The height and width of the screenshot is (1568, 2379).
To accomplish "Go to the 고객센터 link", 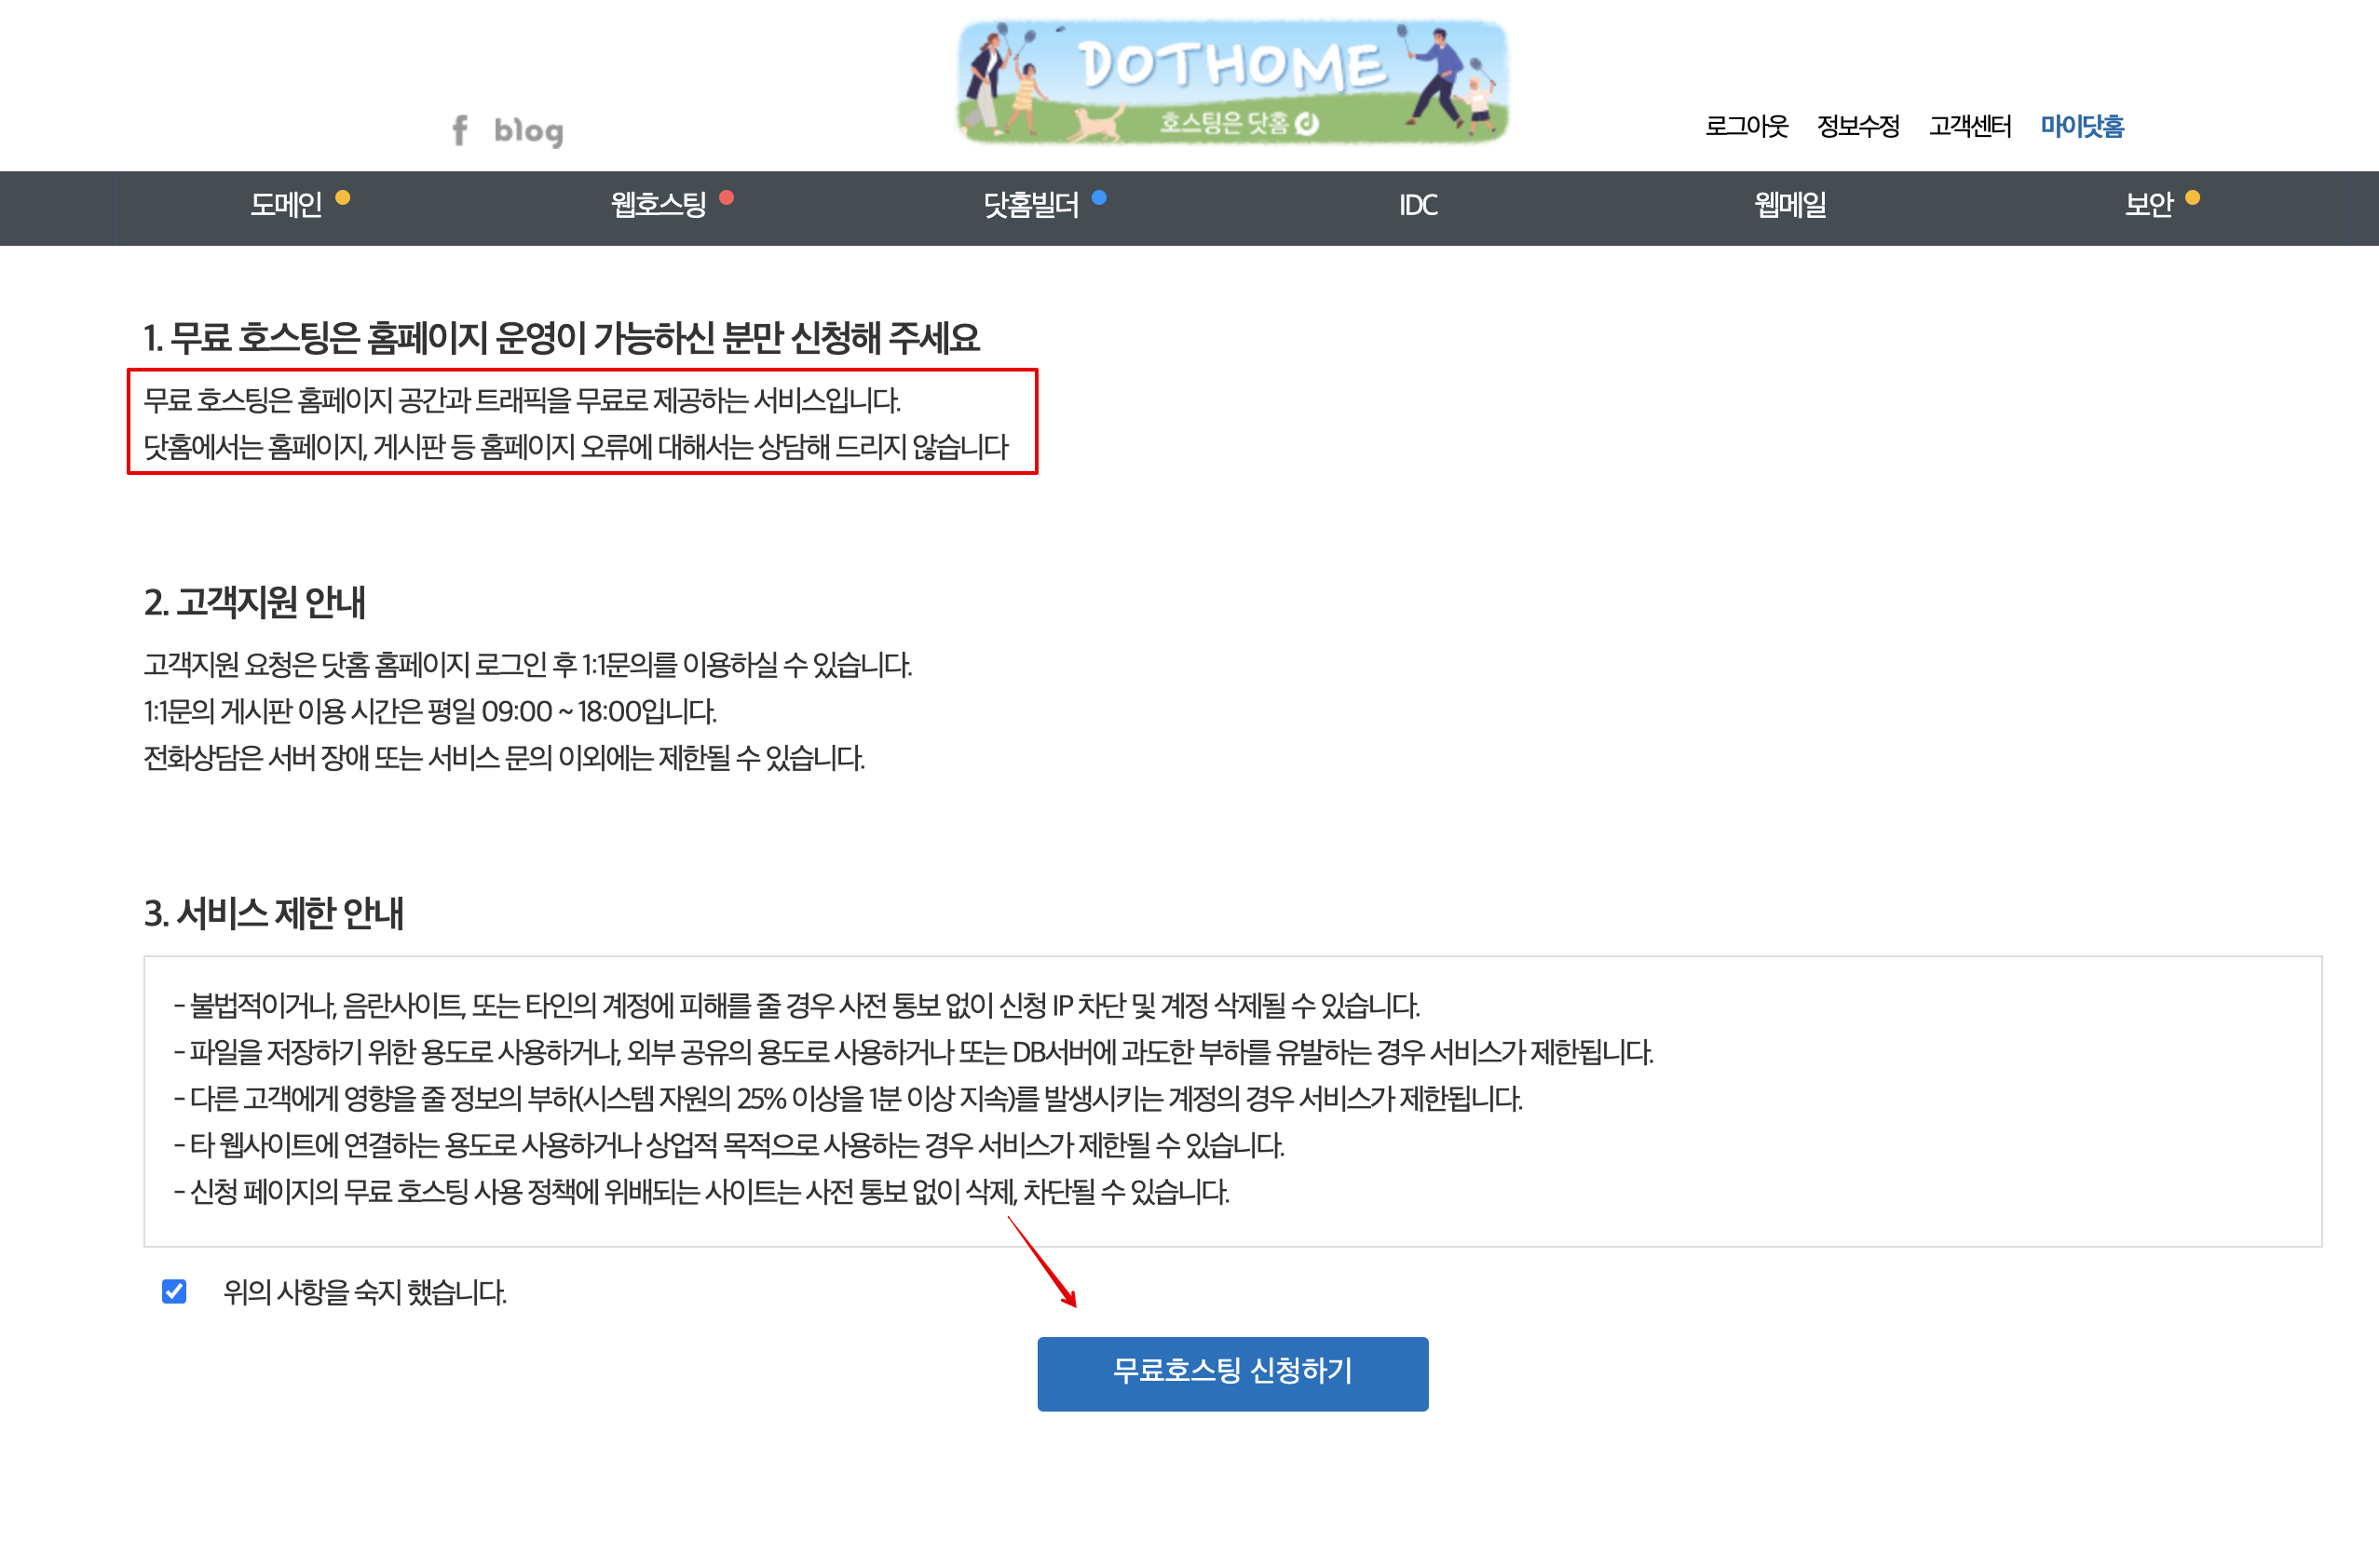I will tap(1970, 126).
